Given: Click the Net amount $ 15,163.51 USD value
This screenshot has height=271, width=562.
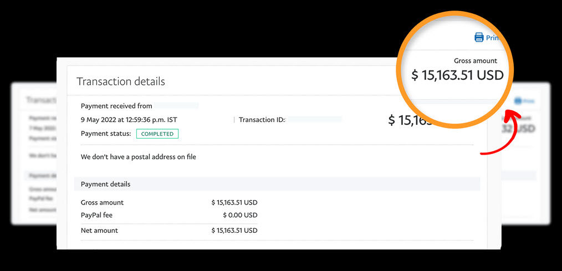Looking at the screenshot, I should [234, 231].
